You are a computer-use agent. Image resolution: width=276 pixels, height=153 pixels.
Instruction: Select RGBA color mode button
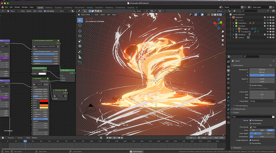click(x=270, y=130)
